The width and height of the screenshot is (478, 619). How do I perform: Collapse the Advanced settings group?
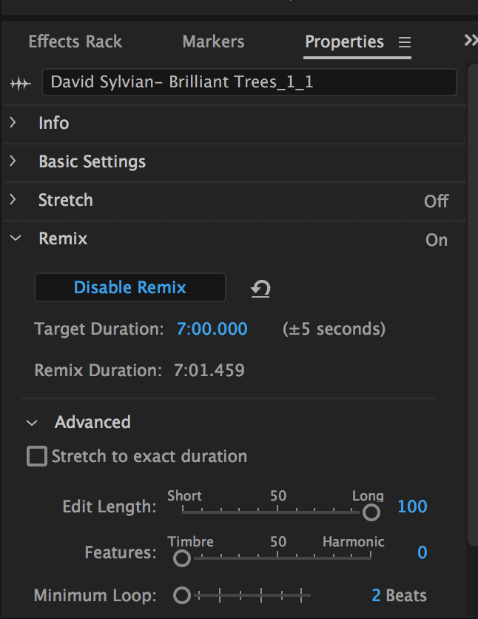tap(31, 423)
